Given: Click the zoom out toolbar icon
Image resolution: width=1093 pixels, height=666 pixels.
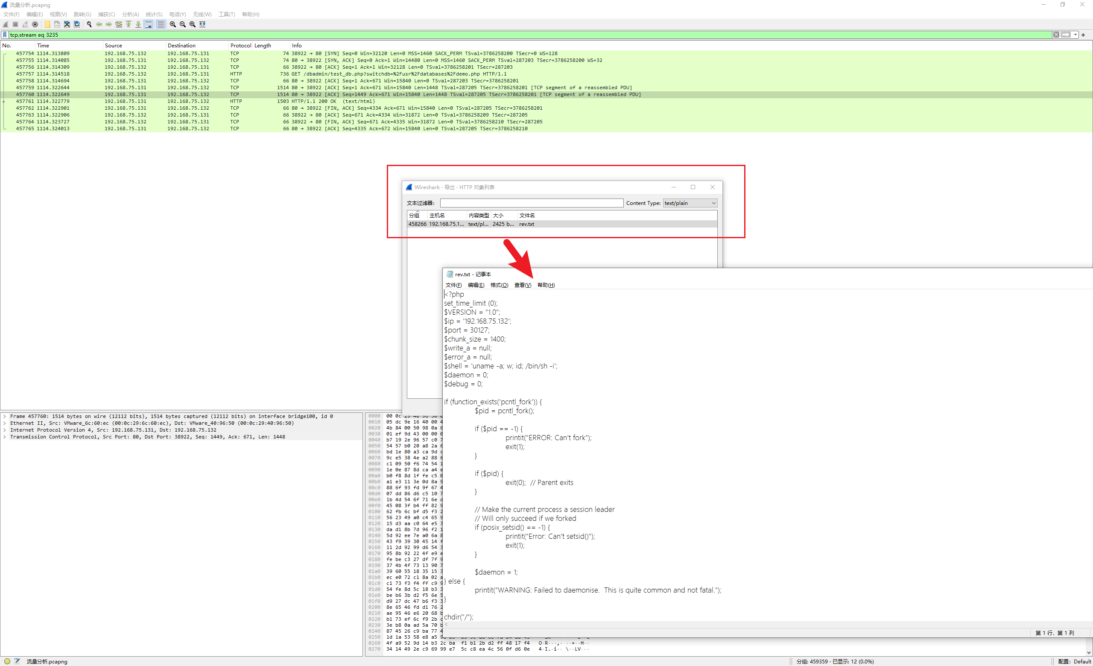Looking at the screenshot, I should 183,24.
